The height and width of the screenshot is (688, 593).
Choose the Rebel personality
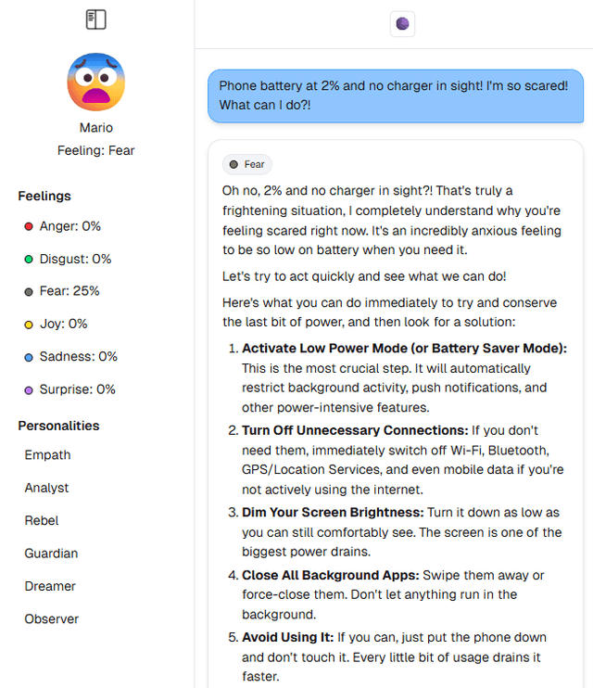pyautogui.click(x=42, y=520)
